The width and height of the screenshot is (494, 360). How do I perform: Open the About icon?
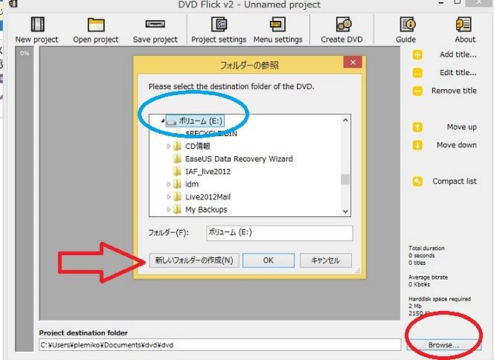463,25
